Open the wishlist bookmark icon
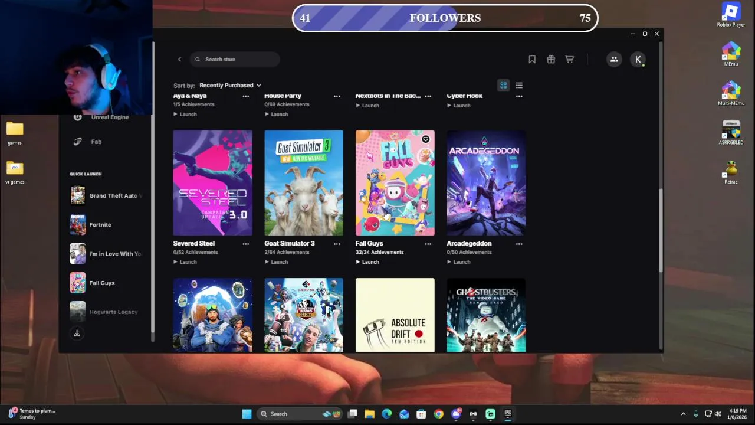The image size is (755, 425). point(532,59)
